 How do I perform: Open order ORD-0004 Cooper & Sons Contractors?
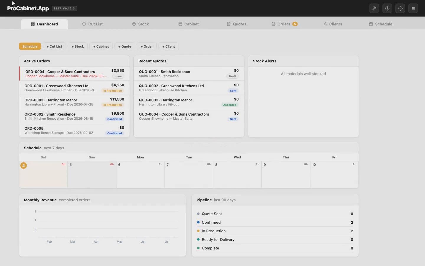pyautogui.click(x=74, y=74)
